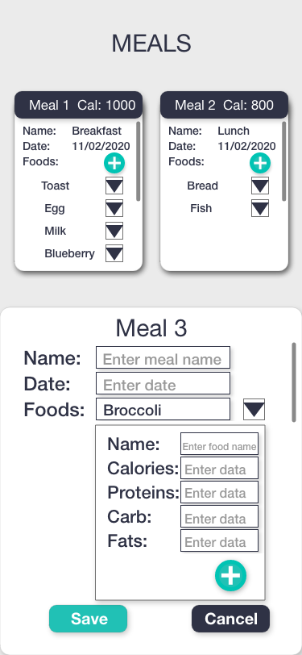This screenshot has height=655, width=302.
Task: Click the Fats data field
Action: [x=219, y=541]
